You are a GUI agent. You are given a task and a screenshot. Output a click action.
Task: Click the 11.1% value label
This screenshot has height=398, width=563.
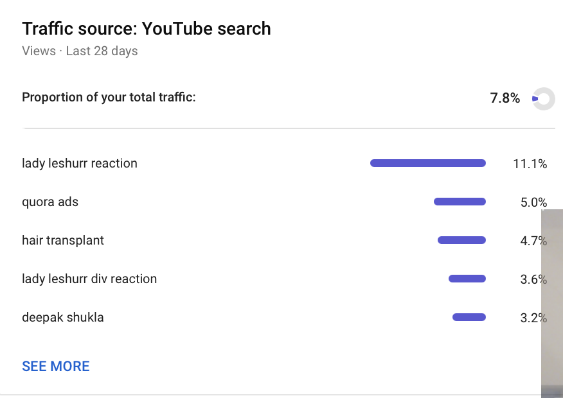coord(530,164)
